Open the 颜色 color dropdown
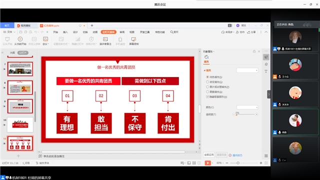320x180 pixels. [x=247, y=107]
